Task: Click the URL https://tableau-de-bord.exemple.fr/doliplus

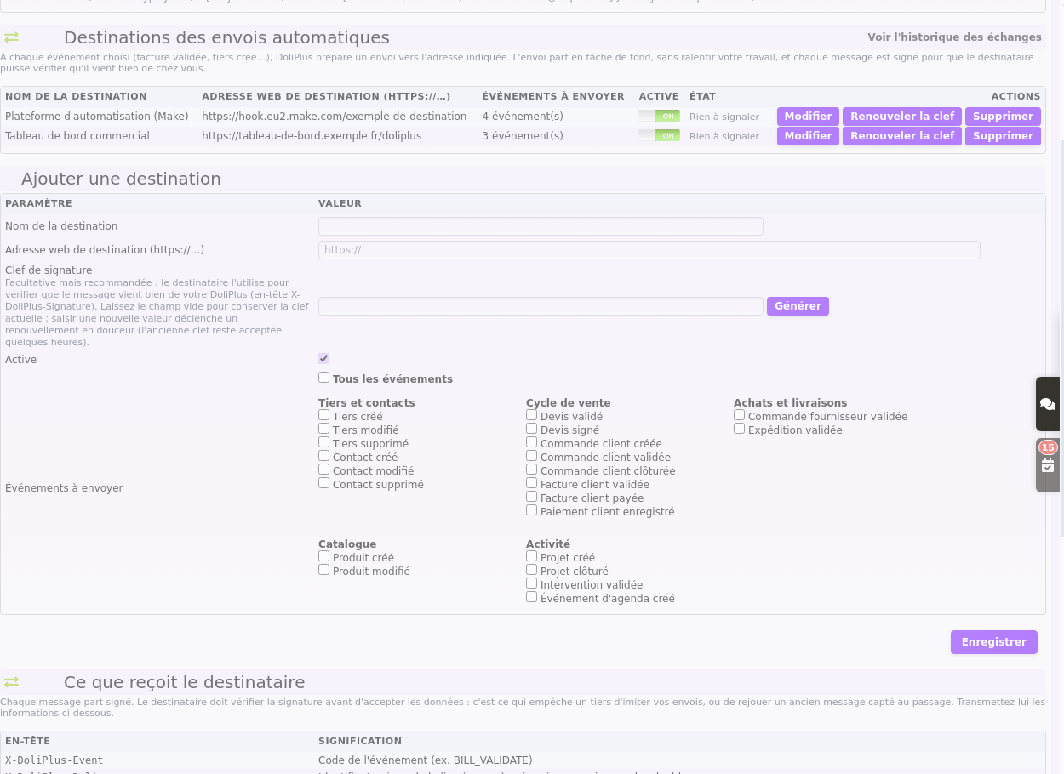Action: tap(312, 136)
